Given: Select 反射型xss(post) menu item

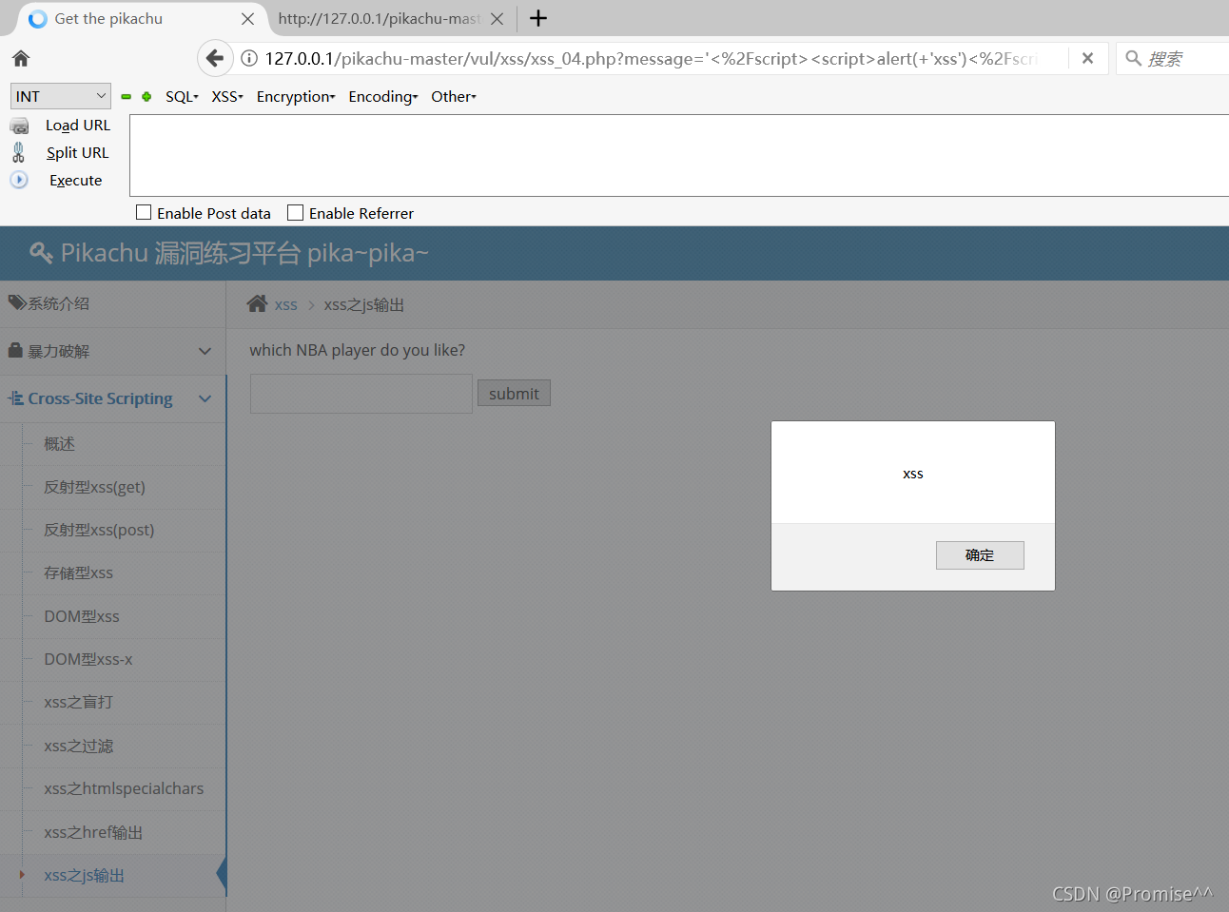Looking at the screenshot, I should click(99, 530).
